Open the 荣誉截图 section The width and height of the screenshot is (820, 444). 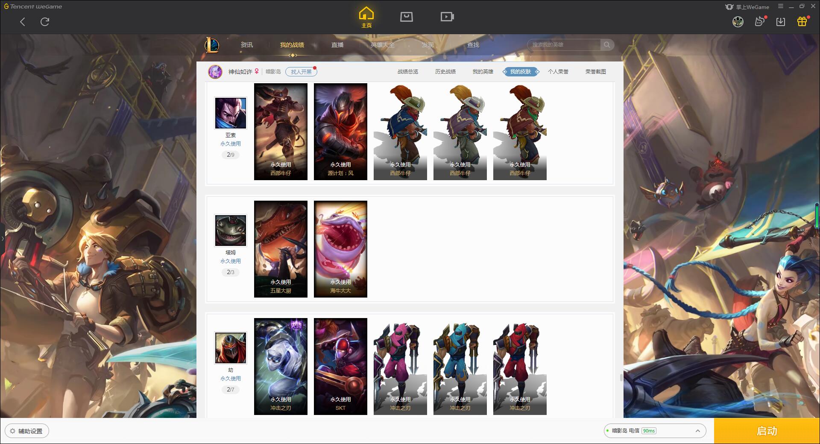pos(596,72)
